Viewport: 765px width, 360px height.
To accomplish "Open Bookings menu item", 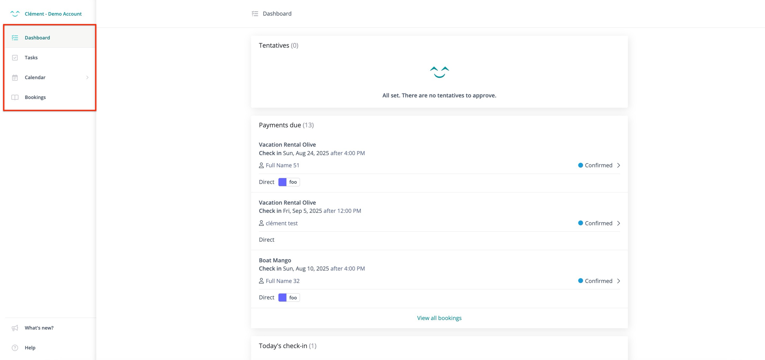I will [x=35, y=97].
